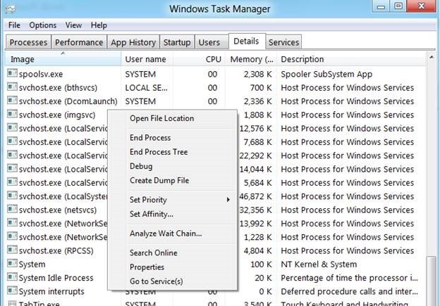Sort by the CPU column header
The image size is (440, 306).
coord(199,59)
